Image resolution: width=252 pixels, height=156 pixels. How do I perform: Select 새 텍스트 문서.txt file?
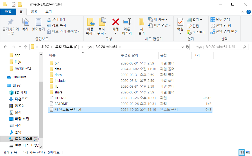(x=130, y=110)
